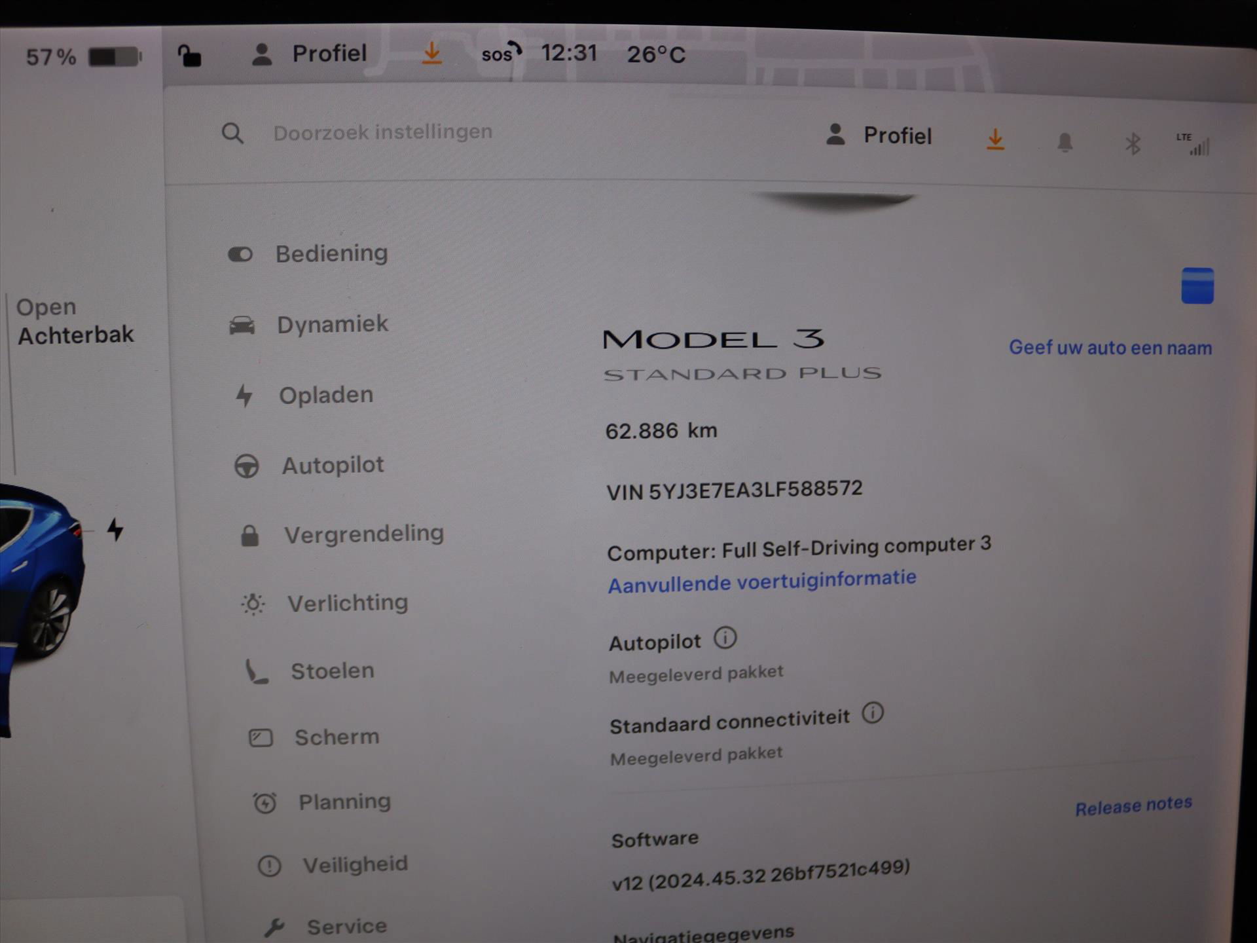Image resolution: width=1257 pixels, height=943 pixels.
Task: Open the Opladen settings menu
Action: pos(305,396)
